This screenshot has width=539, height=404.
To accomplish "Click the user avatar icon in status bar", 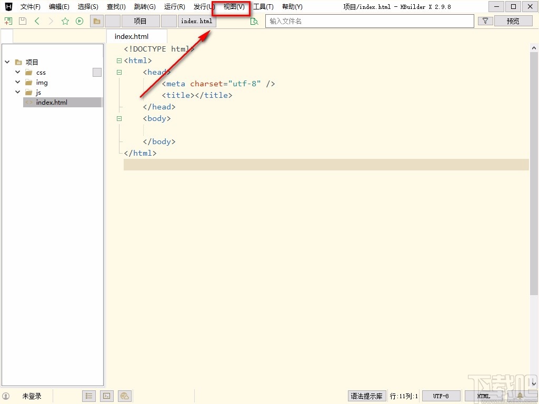I will 6,396.
